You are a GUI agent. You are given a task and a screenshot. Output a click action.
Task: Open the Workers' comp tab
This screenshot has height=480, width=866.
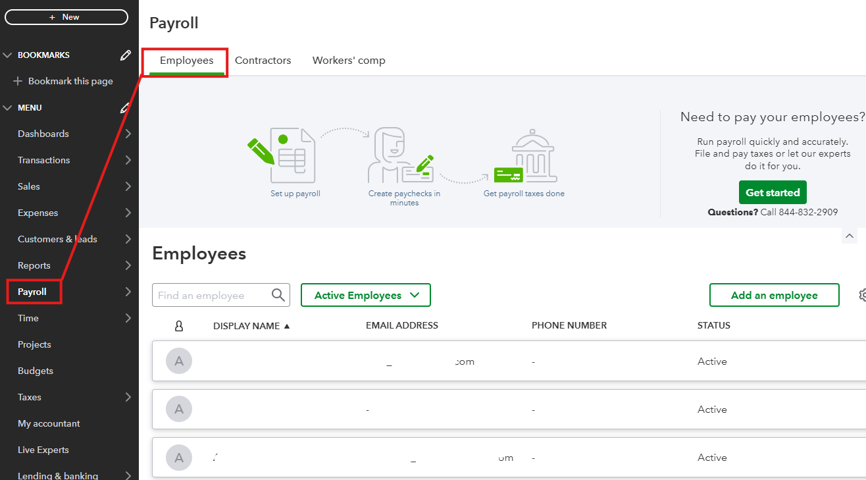coord(349,61)
